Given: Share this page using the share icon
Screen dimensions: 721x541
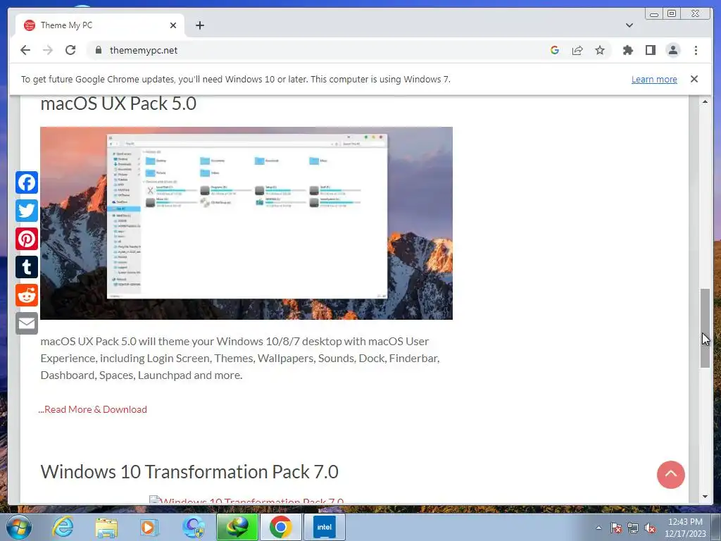Looking at the screenshot, I should click(x=577, y=50).
